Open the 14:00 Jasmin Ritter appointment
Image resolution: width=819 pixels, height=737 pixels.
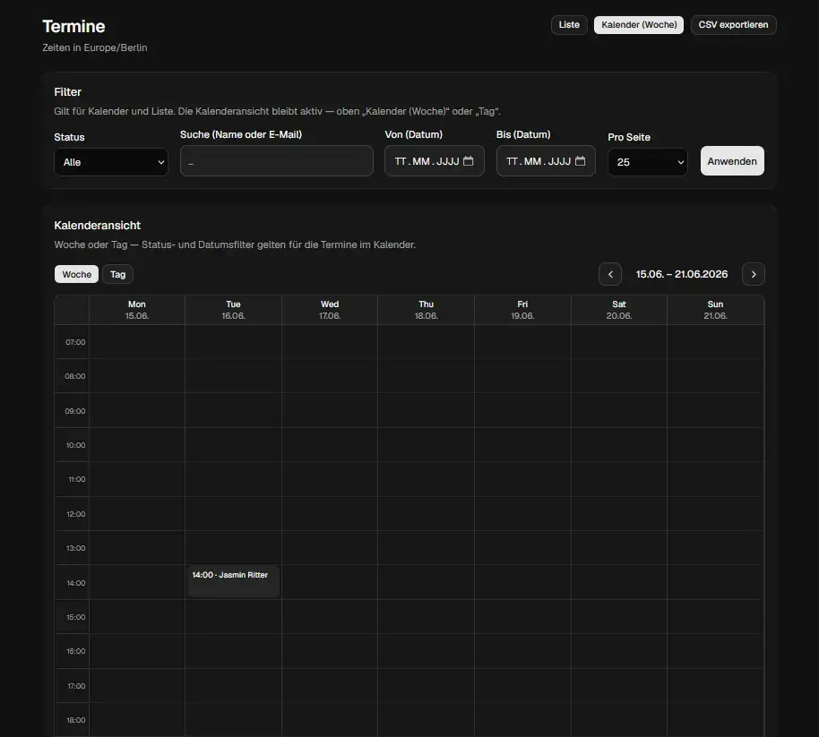[x=233, y=580]
